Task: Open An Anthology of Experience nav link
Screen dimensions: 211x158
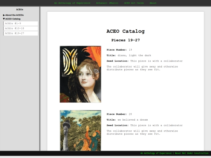Action: click(x=72, y=3)
